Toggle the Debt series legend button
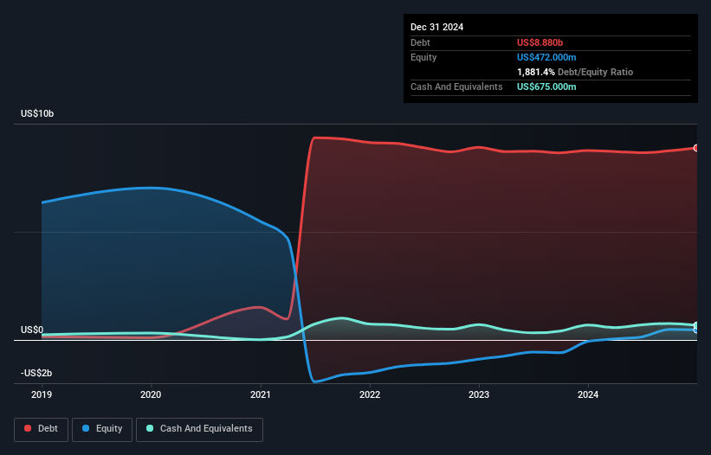The image size is (711, 455). pos(41,429)
